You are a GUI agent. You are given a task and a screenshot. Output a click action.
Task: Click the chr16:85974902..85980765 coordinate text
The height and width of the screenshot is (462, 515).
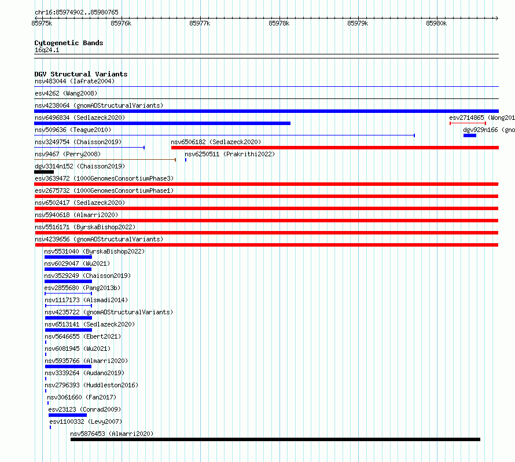(x=76, y=12)
